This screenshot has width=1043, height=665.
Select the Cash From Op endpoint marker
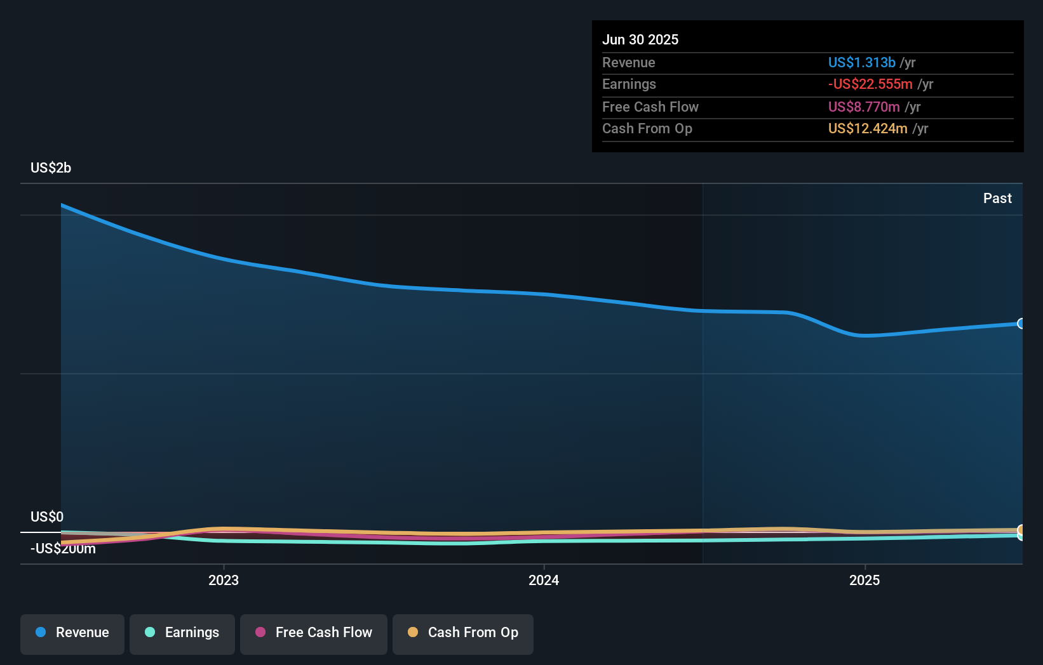point(1021,529)
